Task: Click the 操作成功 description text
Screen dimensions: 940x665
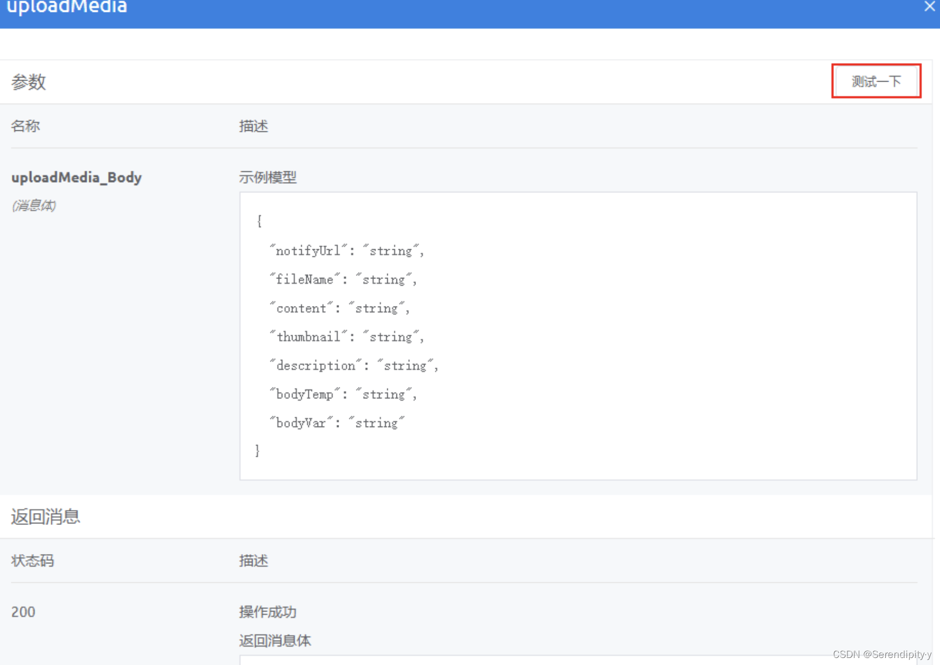Action: click(268, 612)
